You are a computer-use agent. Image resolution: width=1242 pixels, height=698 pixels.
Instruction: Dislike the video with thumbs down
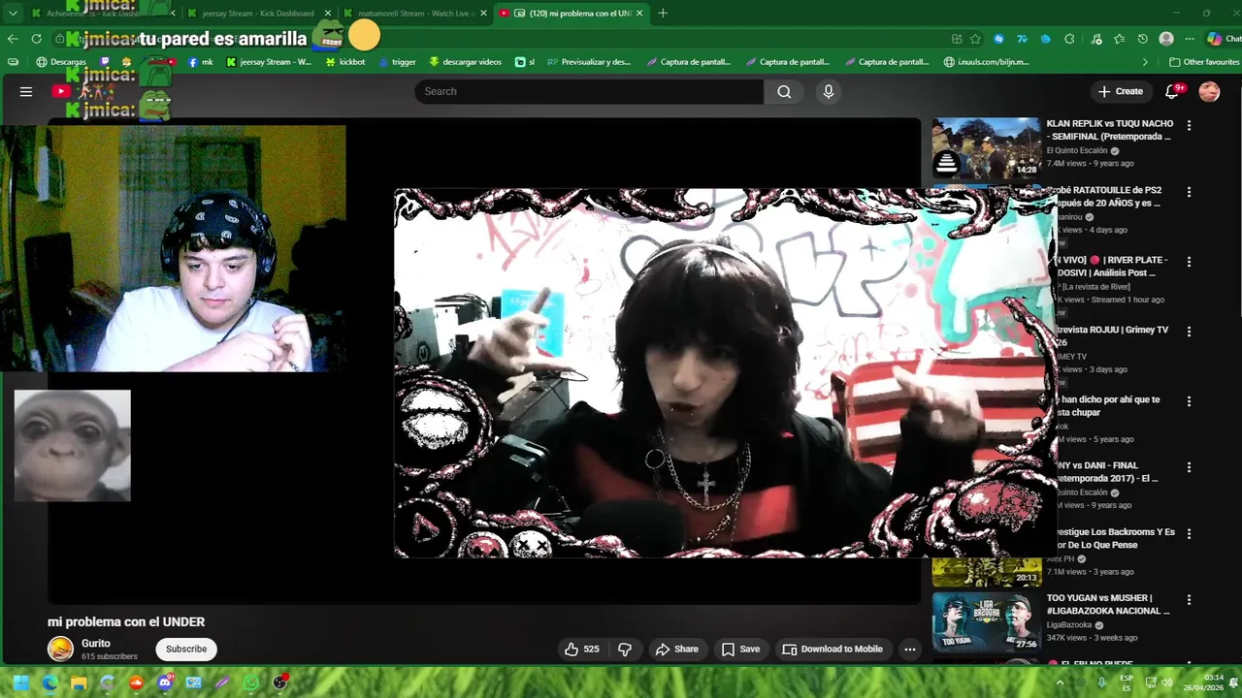(625, 650)
